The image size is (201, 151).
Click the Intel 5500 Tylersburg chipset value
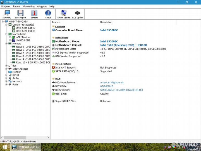click(123, 45)
